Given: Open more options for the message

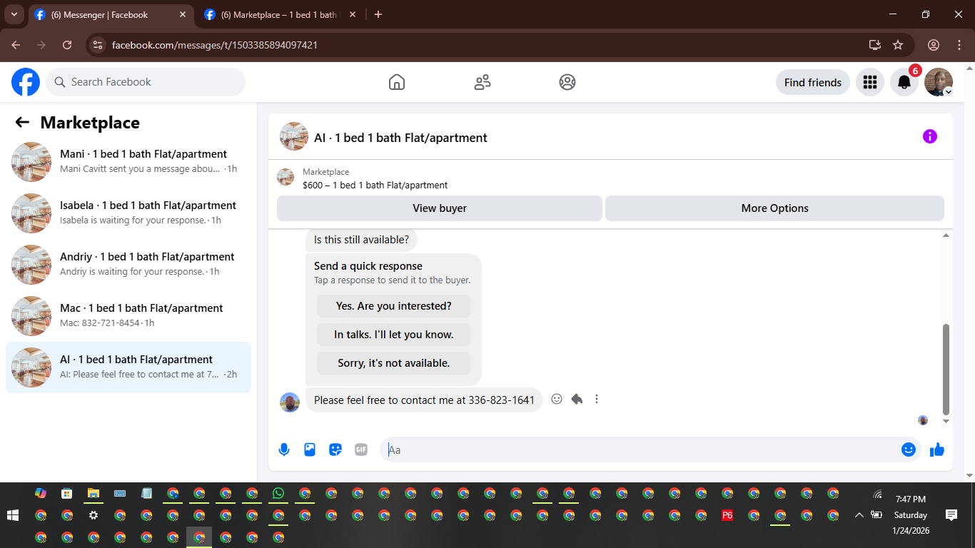Looking at the screenshot, I should (597, 399).
